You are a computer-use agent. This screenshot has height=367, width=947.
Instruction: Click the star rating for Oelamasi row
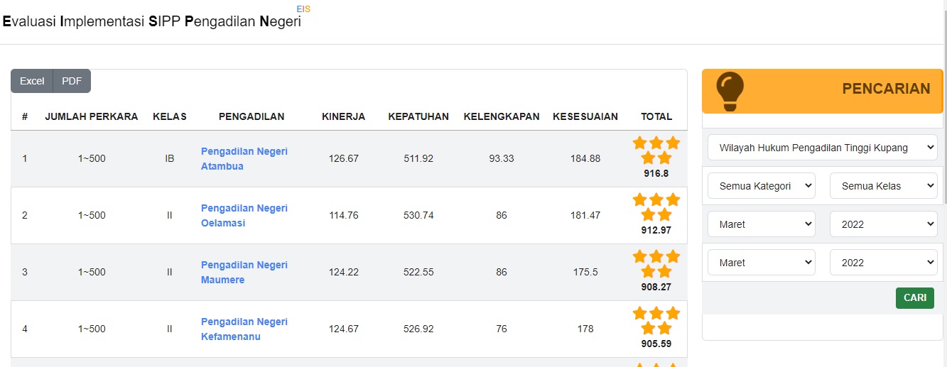[656, 207]
